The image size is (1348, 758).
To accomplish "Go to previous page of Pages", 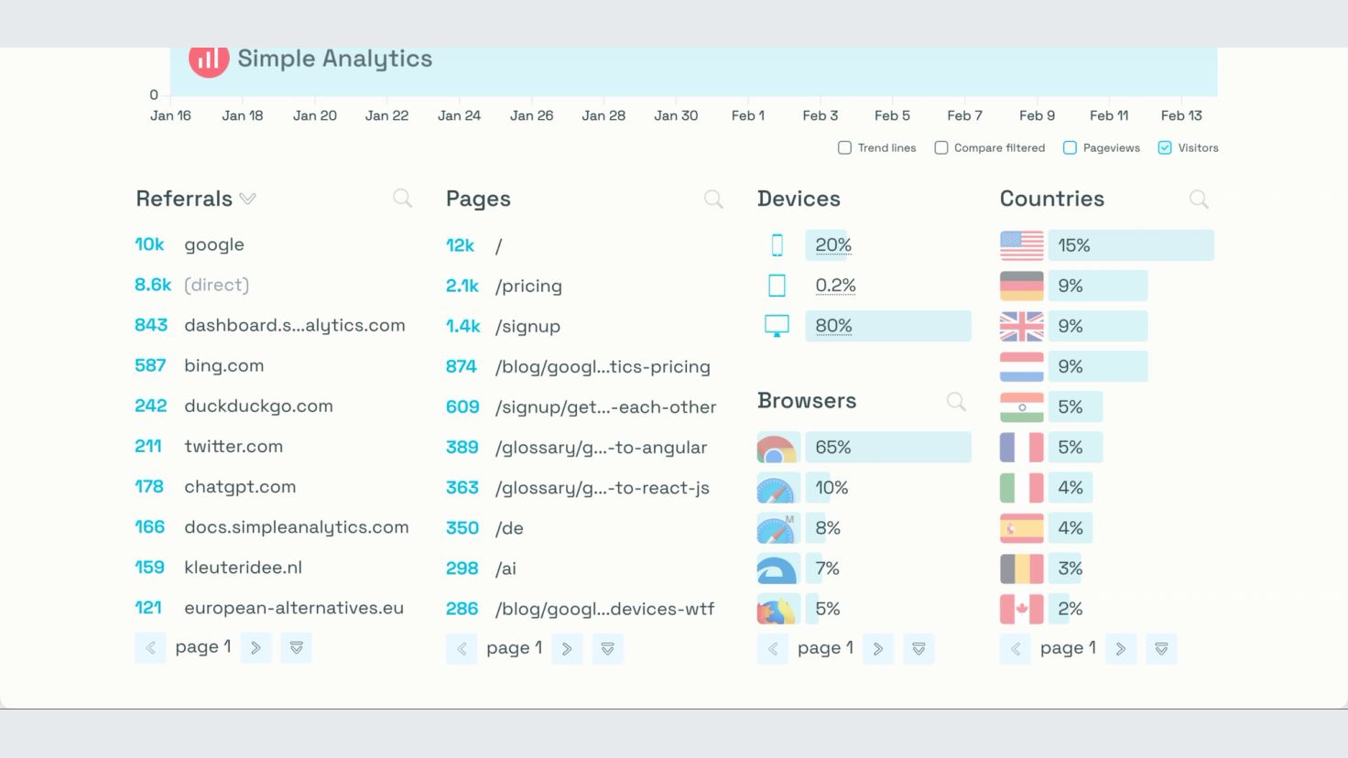I will point(462,648).
